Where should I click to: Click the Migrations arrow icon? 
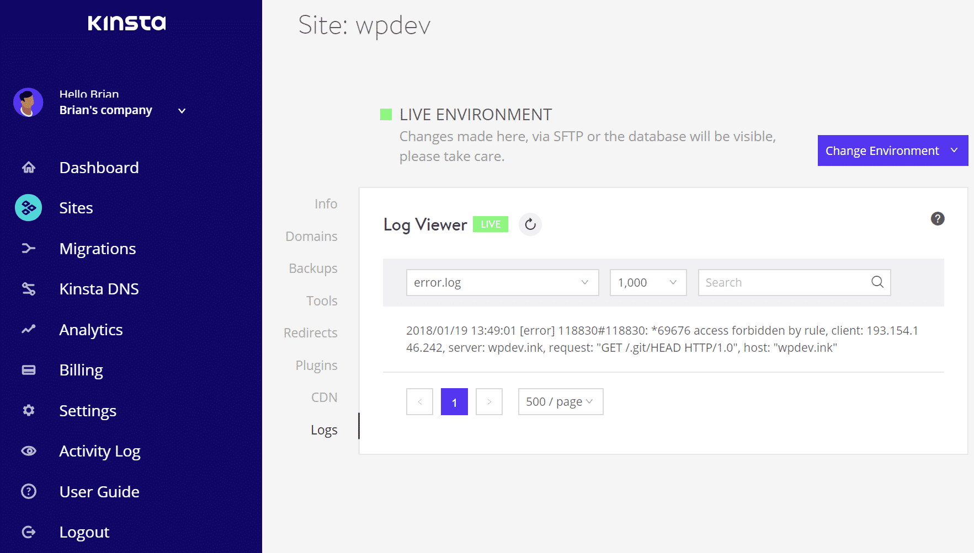[29, 248]
